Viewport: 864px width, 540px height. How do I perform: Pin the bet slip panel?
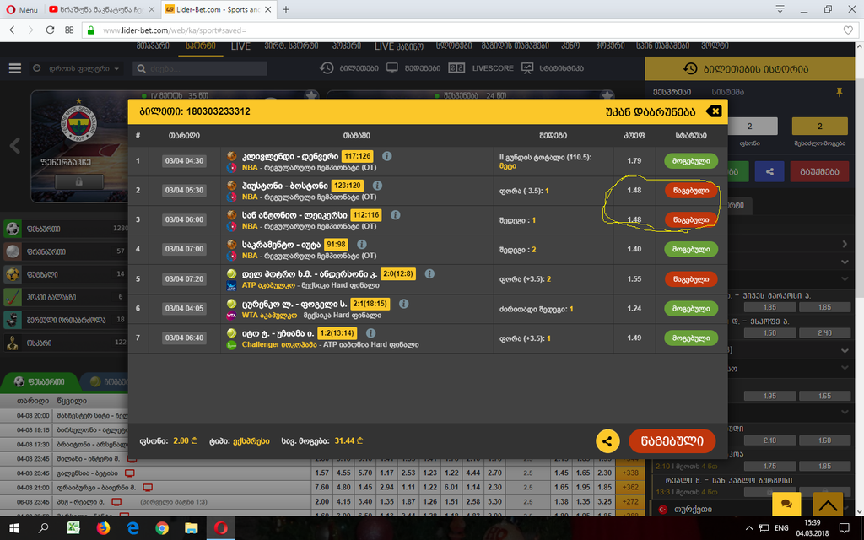click(x=840, y=92)
